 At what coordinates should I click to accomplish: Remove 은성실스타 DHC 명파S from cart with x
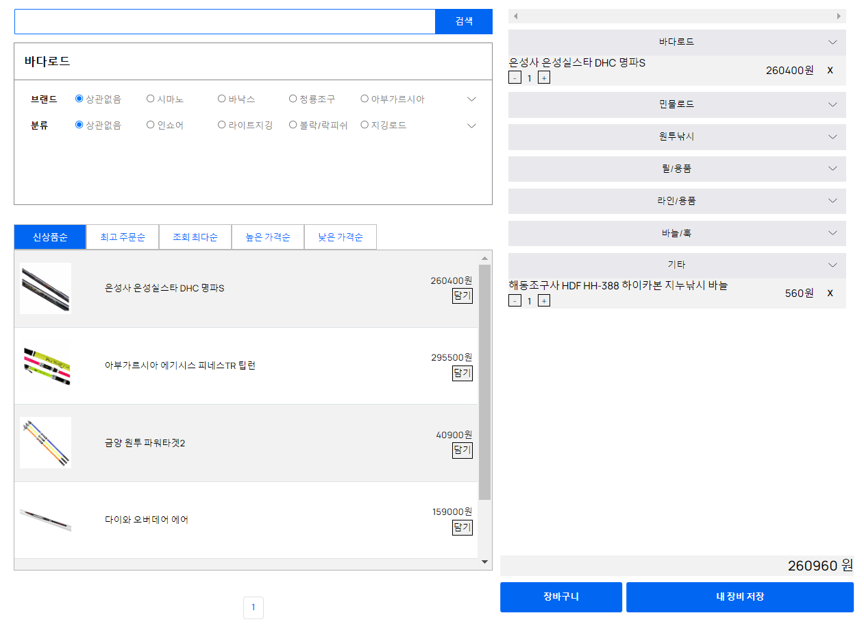(830, 70)
